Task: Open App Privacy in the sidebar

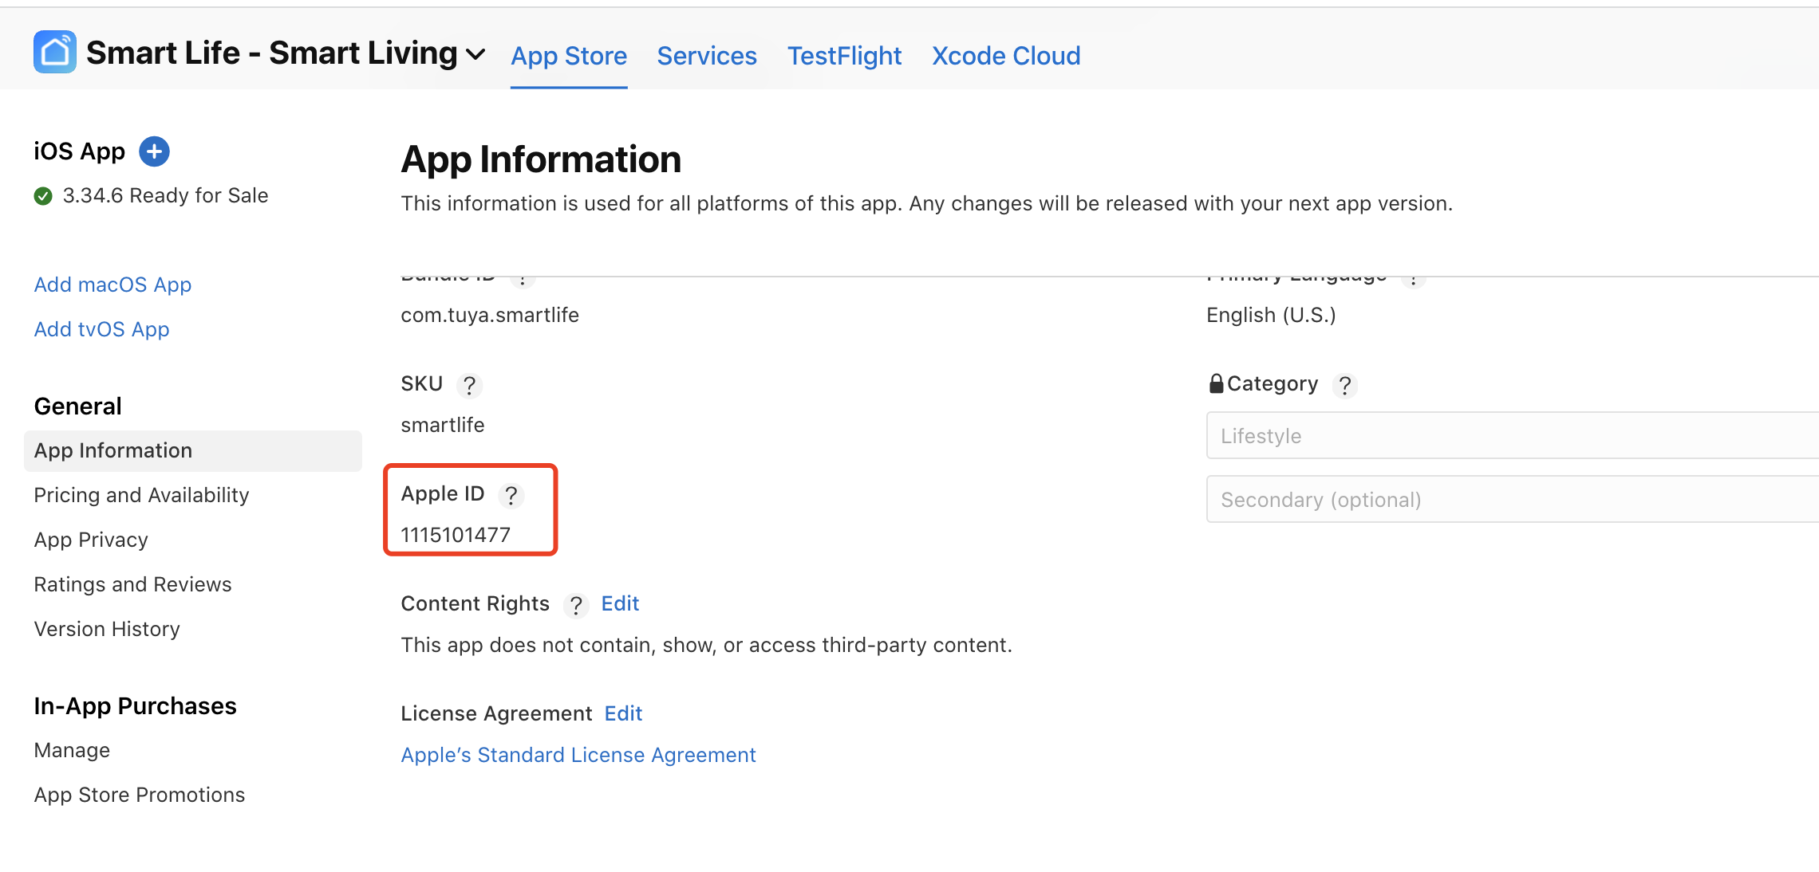Action: point(91,540)
